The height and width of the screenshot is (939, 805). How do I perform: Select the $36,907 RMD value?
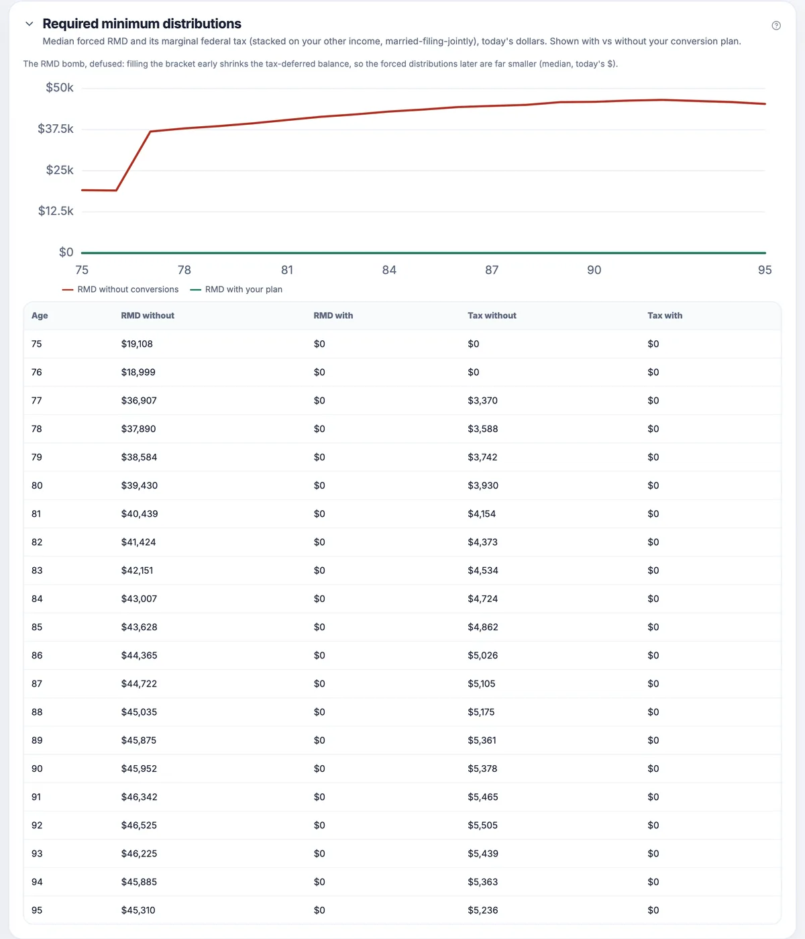pos(139,400)
